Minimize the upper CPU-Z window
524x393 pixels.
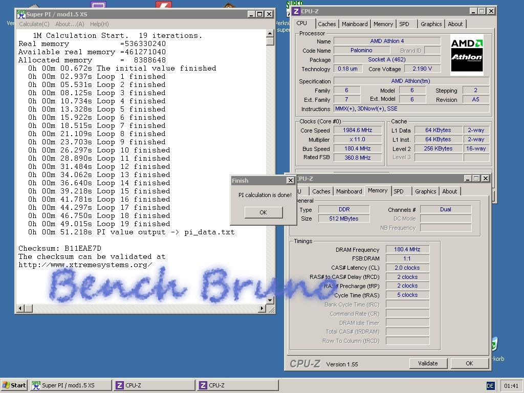click(x=473, y=11)
